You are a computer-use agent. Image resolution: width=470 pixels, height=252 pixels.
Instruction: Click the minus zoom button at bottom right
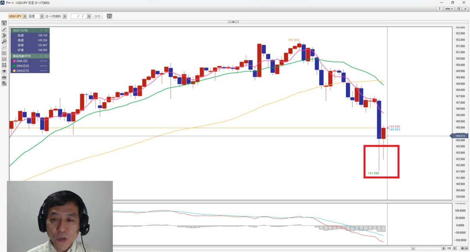tap(466, 248)
